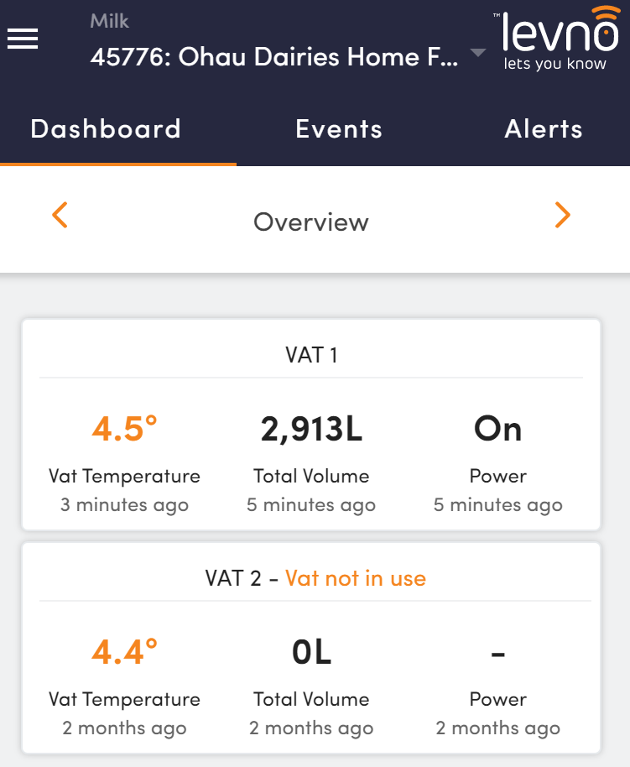Check VAT 2 power dash status
630x767 pixels.
(498, 654)
